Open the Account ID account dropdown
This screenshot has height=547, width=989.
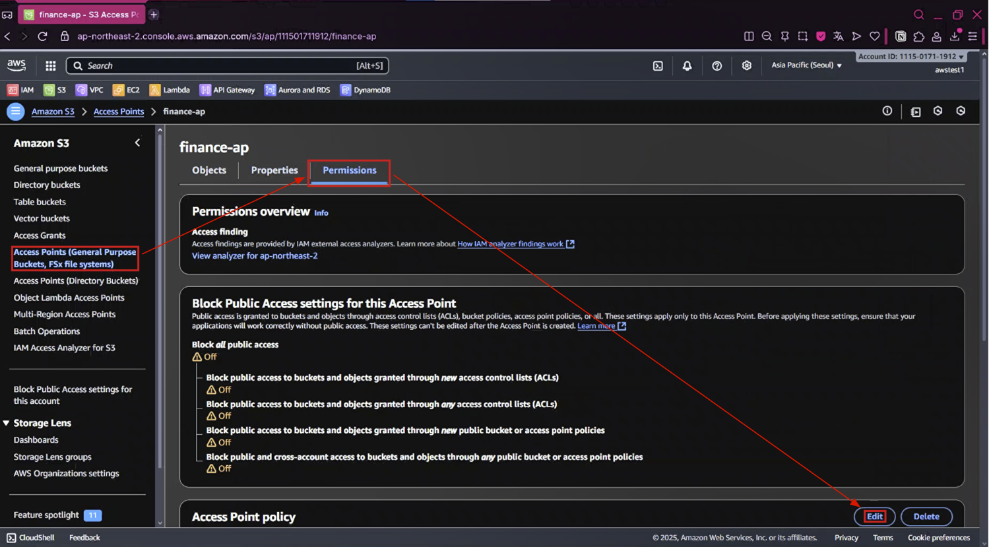911,57
